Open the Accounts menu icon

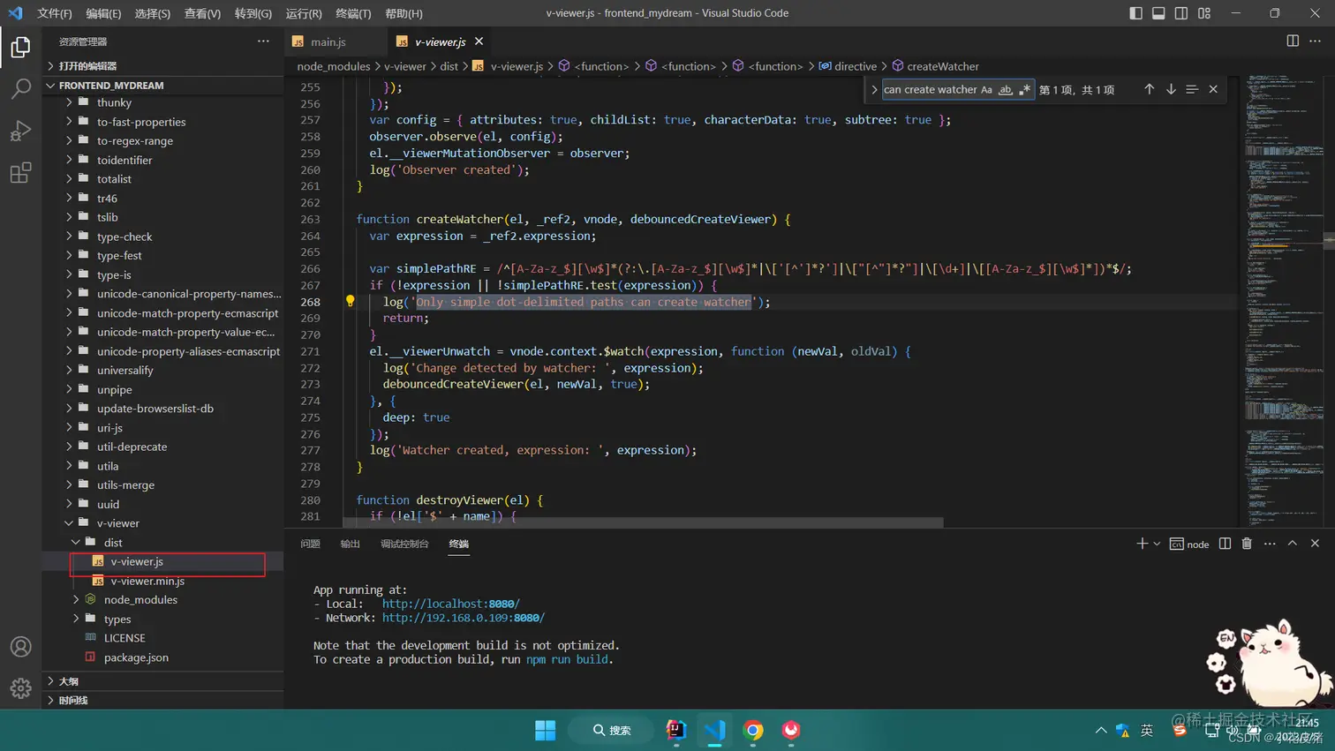[20, 647]
